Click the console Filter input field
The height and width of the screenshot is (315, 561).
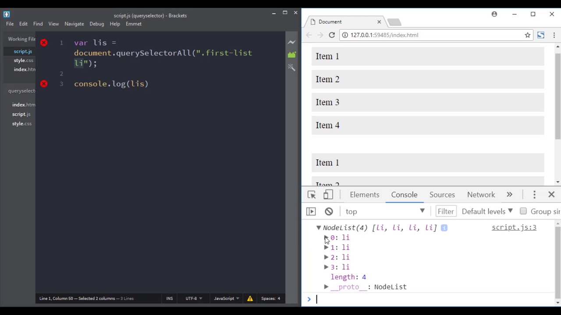(446, 211)
